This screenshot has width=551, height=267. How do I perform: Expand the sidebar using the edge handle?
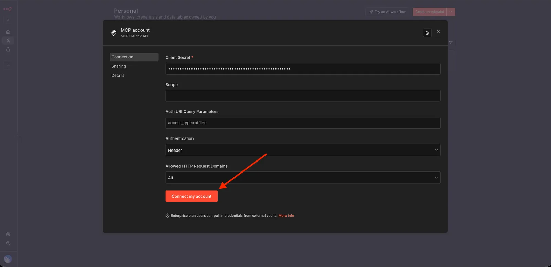click(x=18, y=136)
